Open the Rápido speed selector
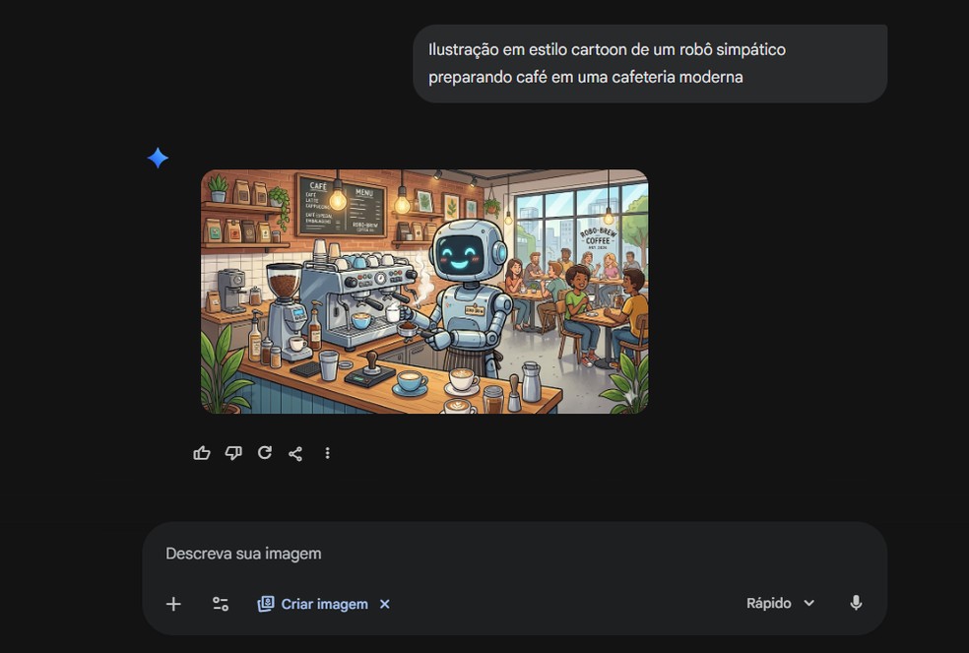This screenshot has height=653, width=969. pyautogui.click(x=767, y=602)
